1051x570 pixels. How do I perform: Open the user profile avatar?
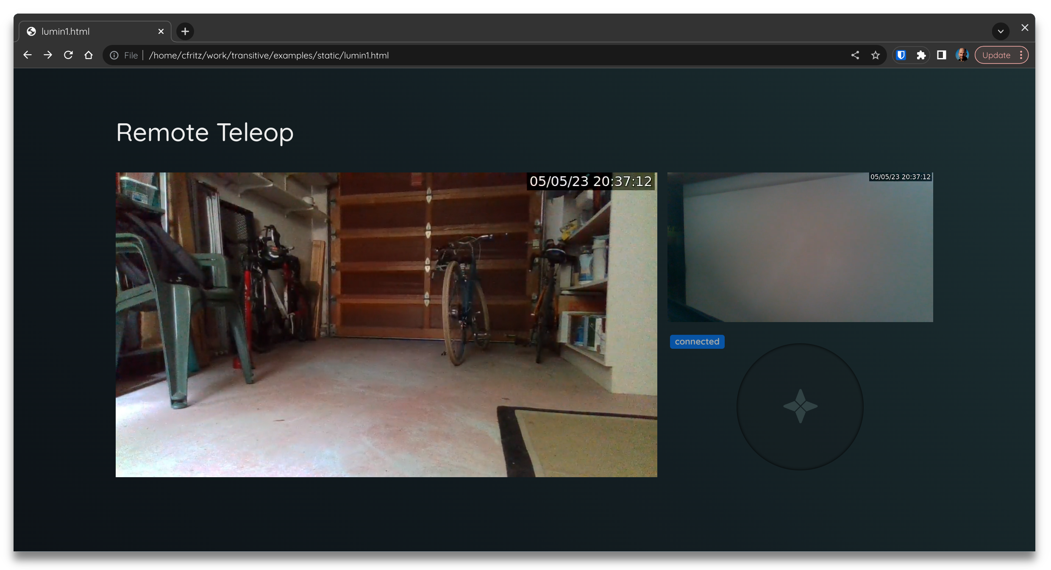pos(962,55)
